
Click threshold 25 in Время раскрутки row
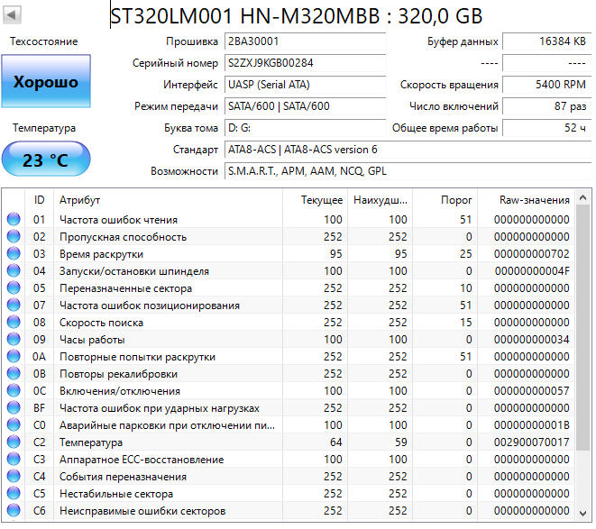coord(465,254)
